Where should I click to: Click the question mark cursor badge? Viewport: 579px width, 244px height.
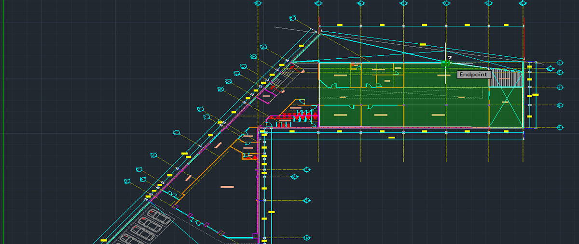[450, 58]
